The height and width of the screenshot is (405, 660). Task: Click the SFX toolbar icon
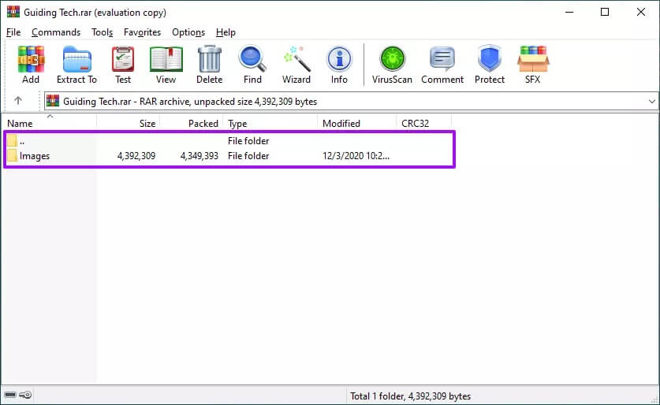533,59
